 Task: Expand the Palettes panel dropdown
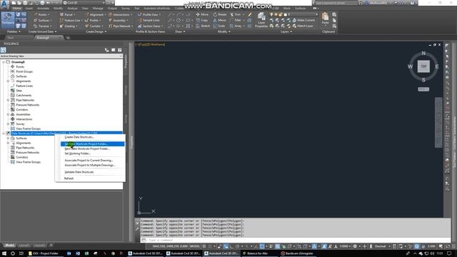coord(14,31)
